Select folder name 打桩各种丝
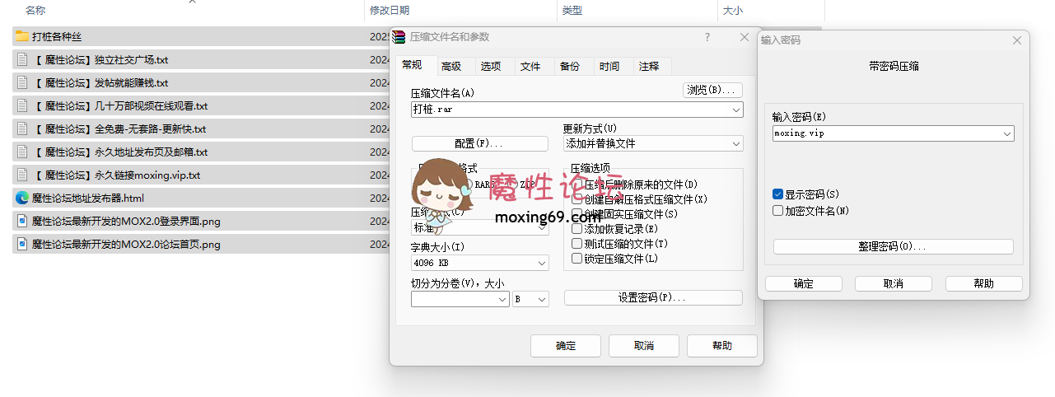 pos(57,36)
